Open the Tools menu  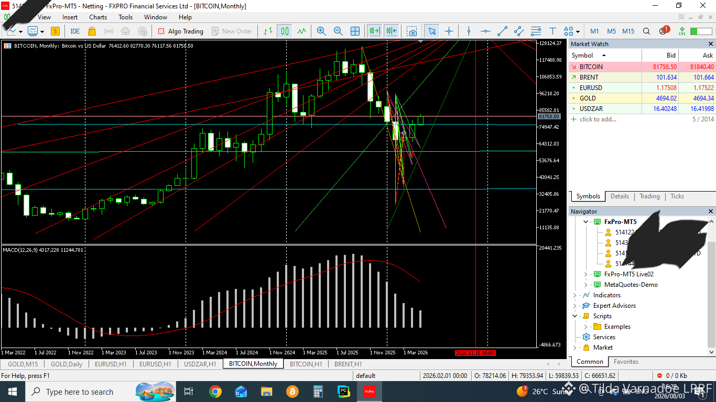(126, 17)
